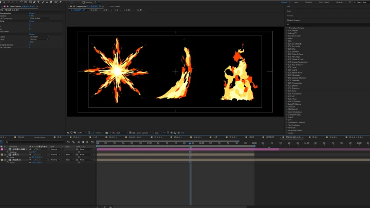Click the show channel RGB icon under the viewer
Image resolution: width=370 pixels, height=208 pixels.
click(113, 133)
